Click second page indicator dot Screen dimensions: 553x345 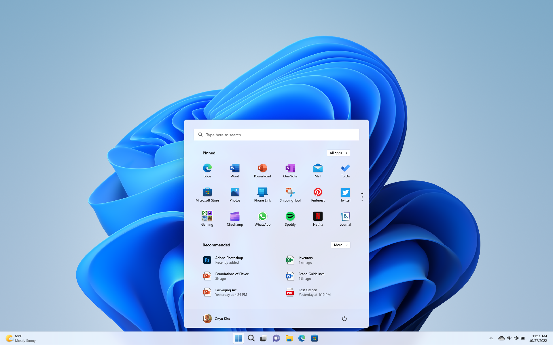362,197
